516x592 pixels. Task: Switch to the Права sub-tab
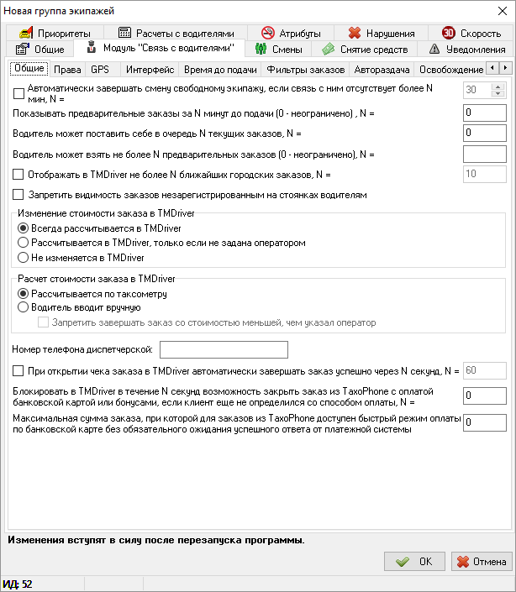(x=67, y=70)
